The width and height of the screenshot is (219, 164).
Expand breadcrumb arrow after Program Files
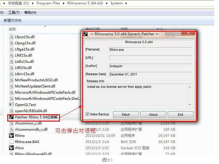point(64,3)
